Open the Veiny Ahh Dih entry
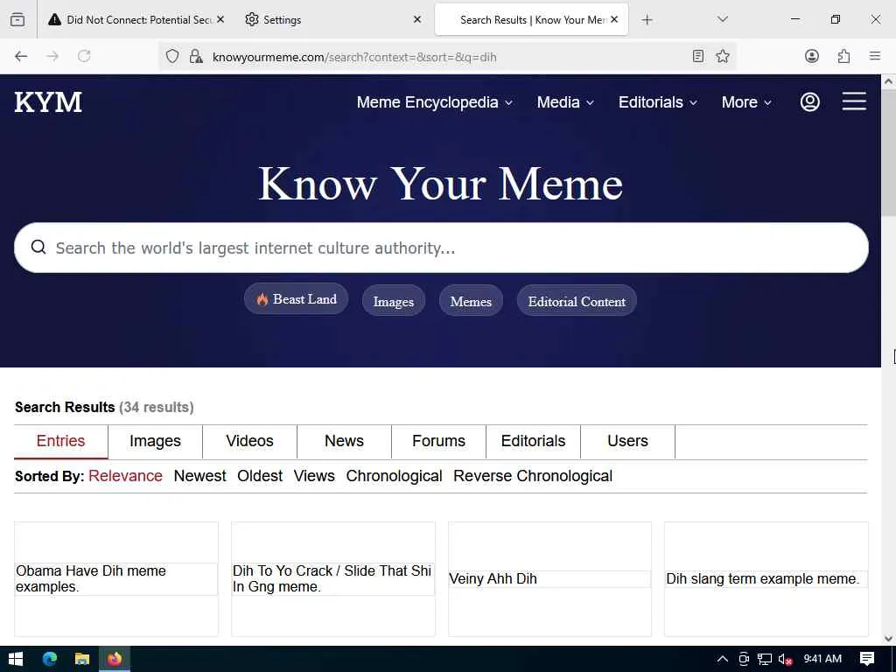Viewport: 896px width, 672px height. [x=549, y=579]
